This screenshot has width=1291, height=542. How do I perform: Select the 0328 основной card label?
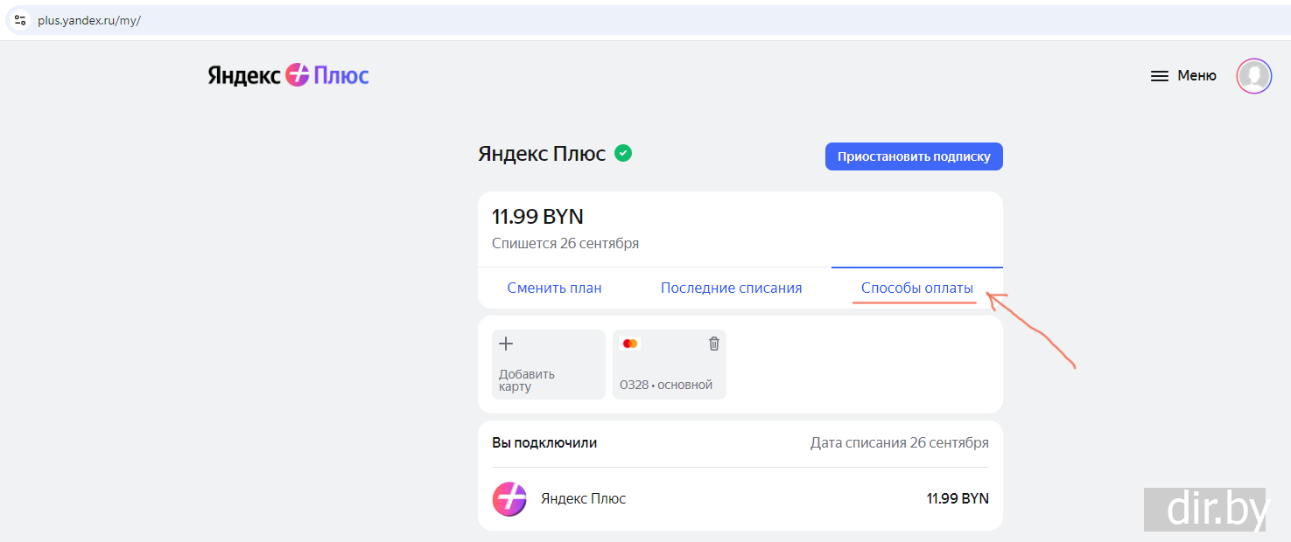coord(666,385)
